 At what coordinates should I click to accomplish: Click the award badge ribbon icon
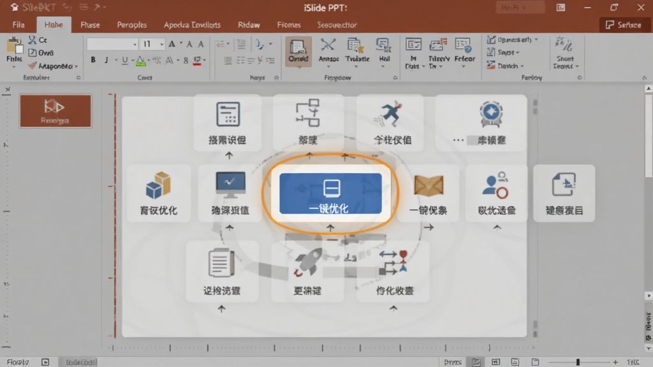(491, 114)
